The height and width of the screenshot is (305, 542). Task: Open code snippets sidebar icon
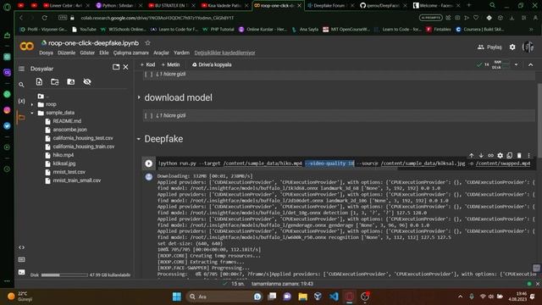click(21, 247)
